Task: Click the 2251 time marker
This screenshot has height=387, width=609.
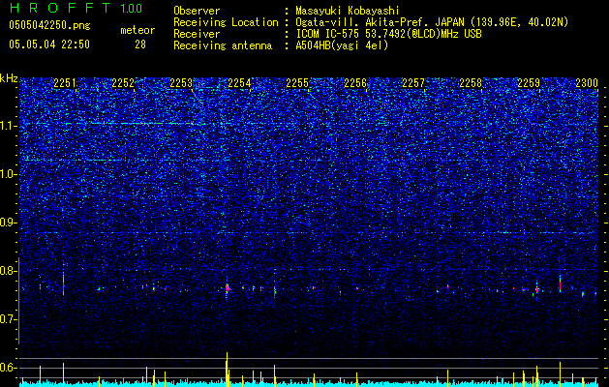Action: pos(65,83)
